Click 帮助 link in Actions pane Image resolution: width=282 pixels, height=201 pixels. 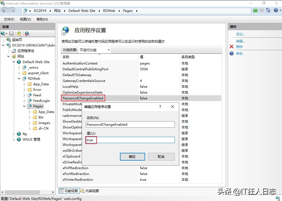click(x=239, y=54)
